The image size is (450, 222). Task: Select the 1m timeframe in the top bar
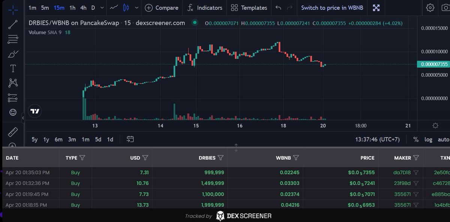coord(33,7)
